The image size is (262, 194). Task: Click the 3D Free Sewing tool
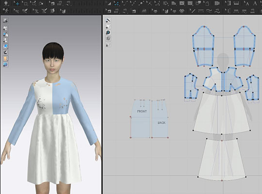pyautogui.click(x=68, y=3)
